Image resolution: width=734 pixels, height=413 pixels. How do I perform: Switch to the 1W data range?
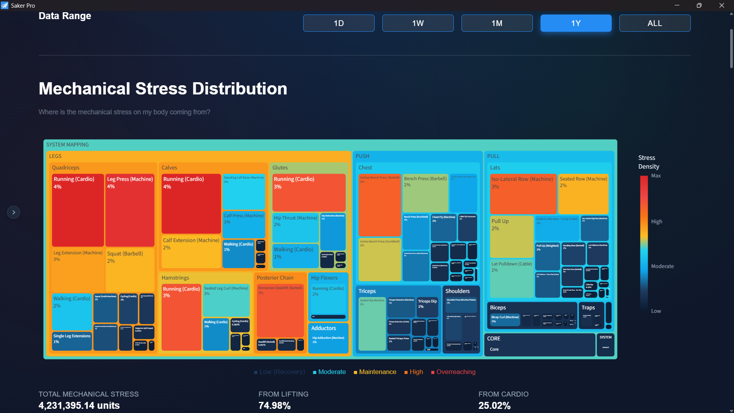(417, 23)
